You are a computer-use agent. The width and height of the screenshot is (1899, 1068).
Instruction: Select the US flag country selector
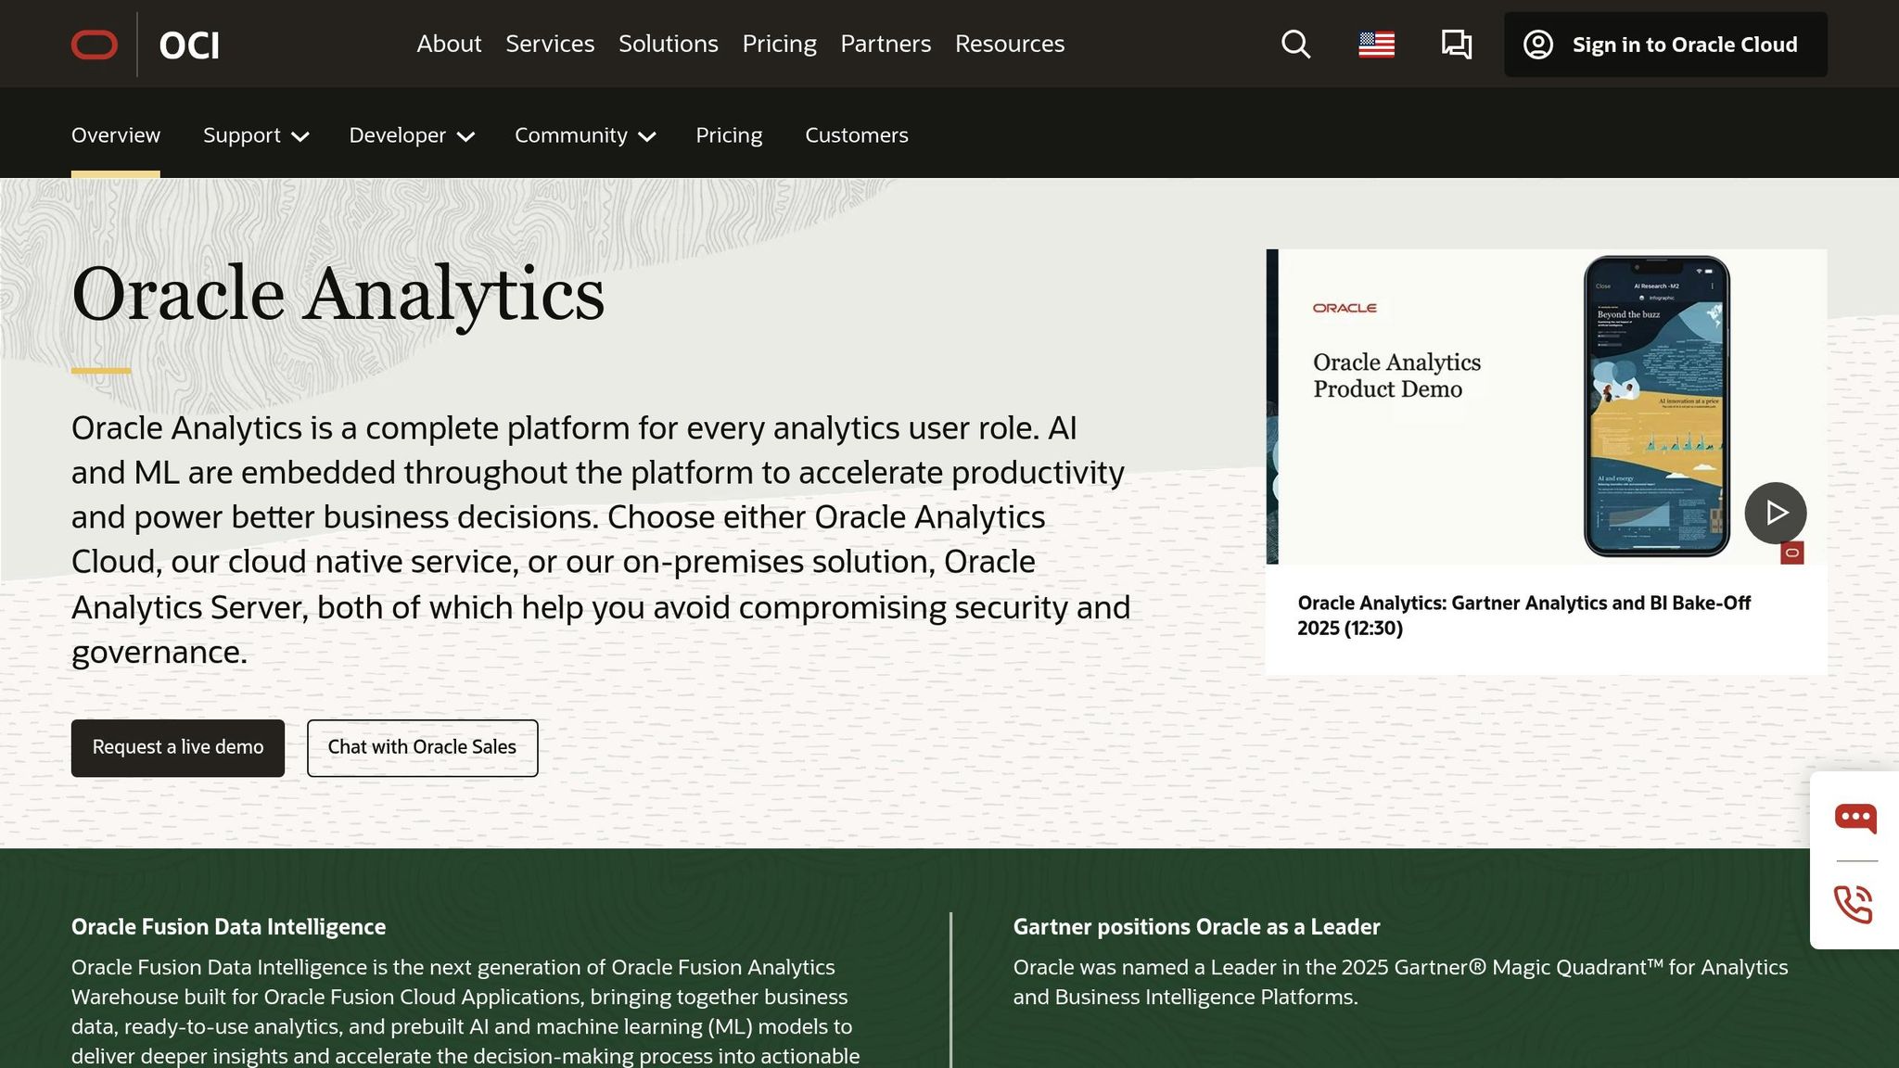pos(1376,44)
